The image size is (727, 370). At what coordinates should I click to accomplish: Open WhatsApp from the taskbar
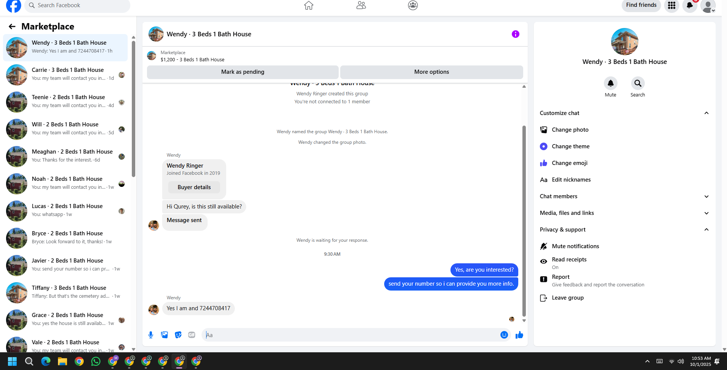[x=96, y=361]
